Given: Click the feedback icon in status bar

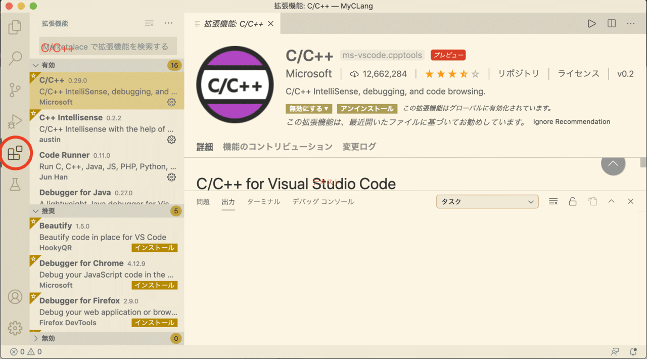Looking at the screenshot, I should (615, 352).
